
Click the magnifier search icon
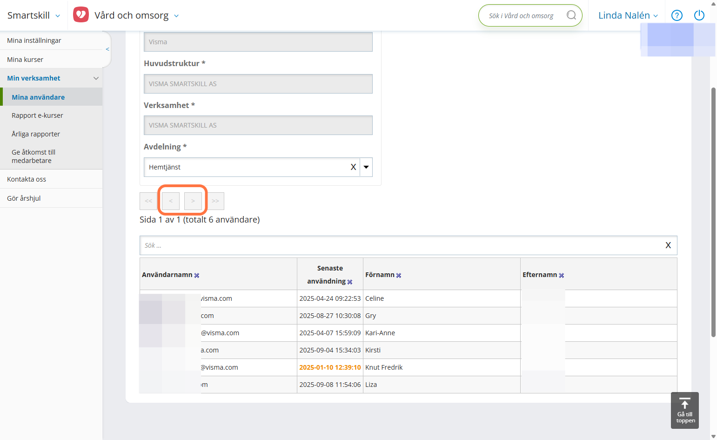[571, 15]
